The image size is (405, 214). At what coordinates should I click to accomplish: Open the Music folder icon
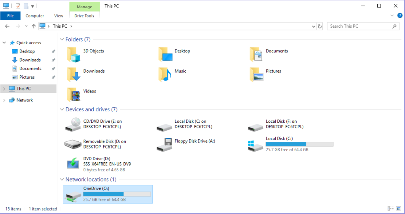pyautogui.click(x=165, y=74)
